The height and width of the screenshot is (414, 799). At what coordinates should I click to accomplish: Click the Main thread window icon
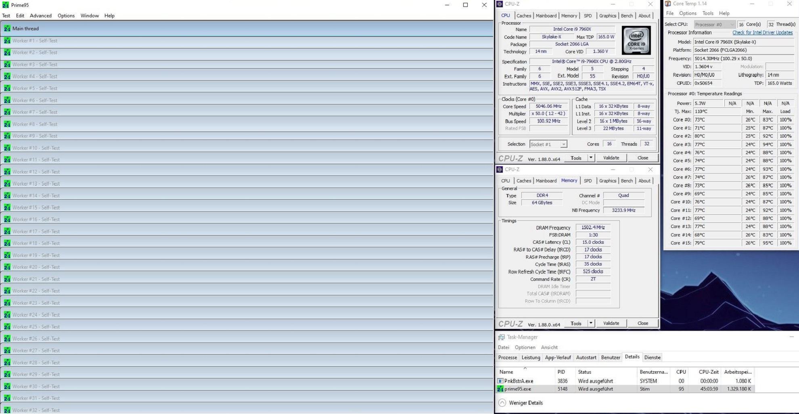(x=7, y=28)
